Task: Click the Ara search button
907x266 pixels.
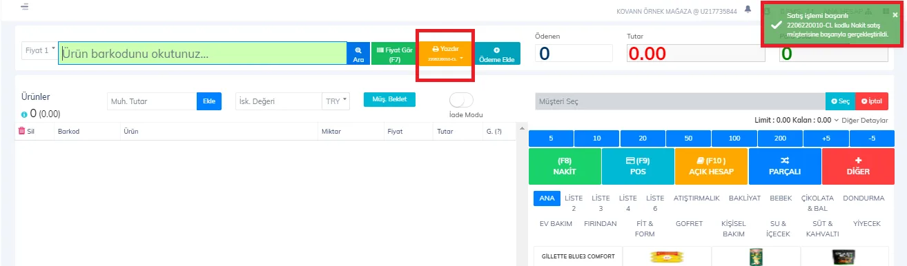Action: (x=358, y=54)
